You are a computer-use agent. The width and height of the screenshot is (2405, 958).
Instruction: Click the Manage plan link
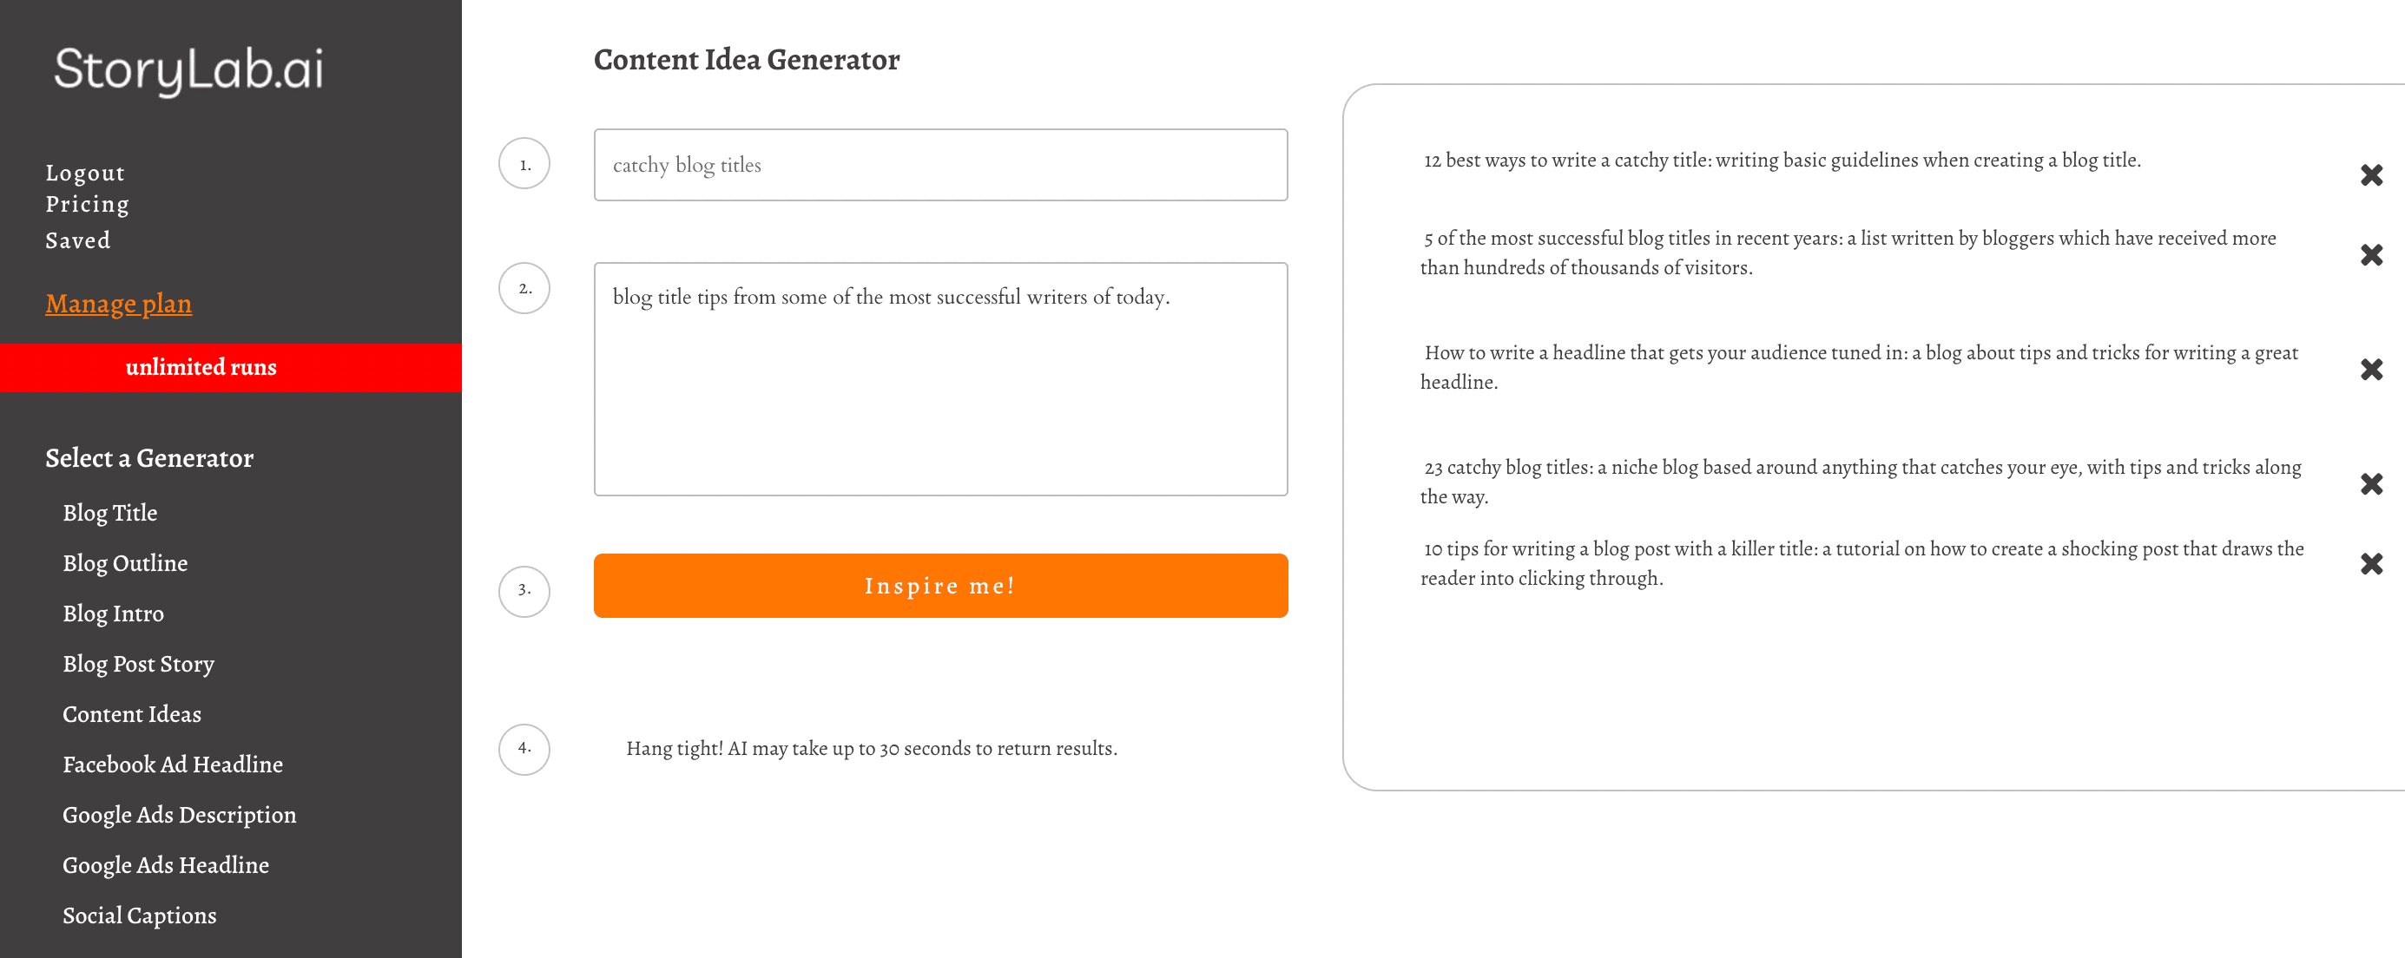(x=120, y=302)
